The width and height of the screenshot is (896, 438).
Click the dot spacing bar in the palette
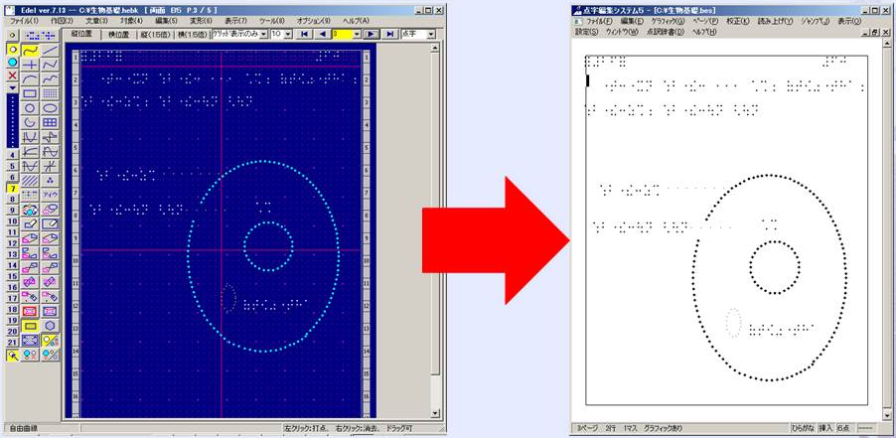point(13,120)
